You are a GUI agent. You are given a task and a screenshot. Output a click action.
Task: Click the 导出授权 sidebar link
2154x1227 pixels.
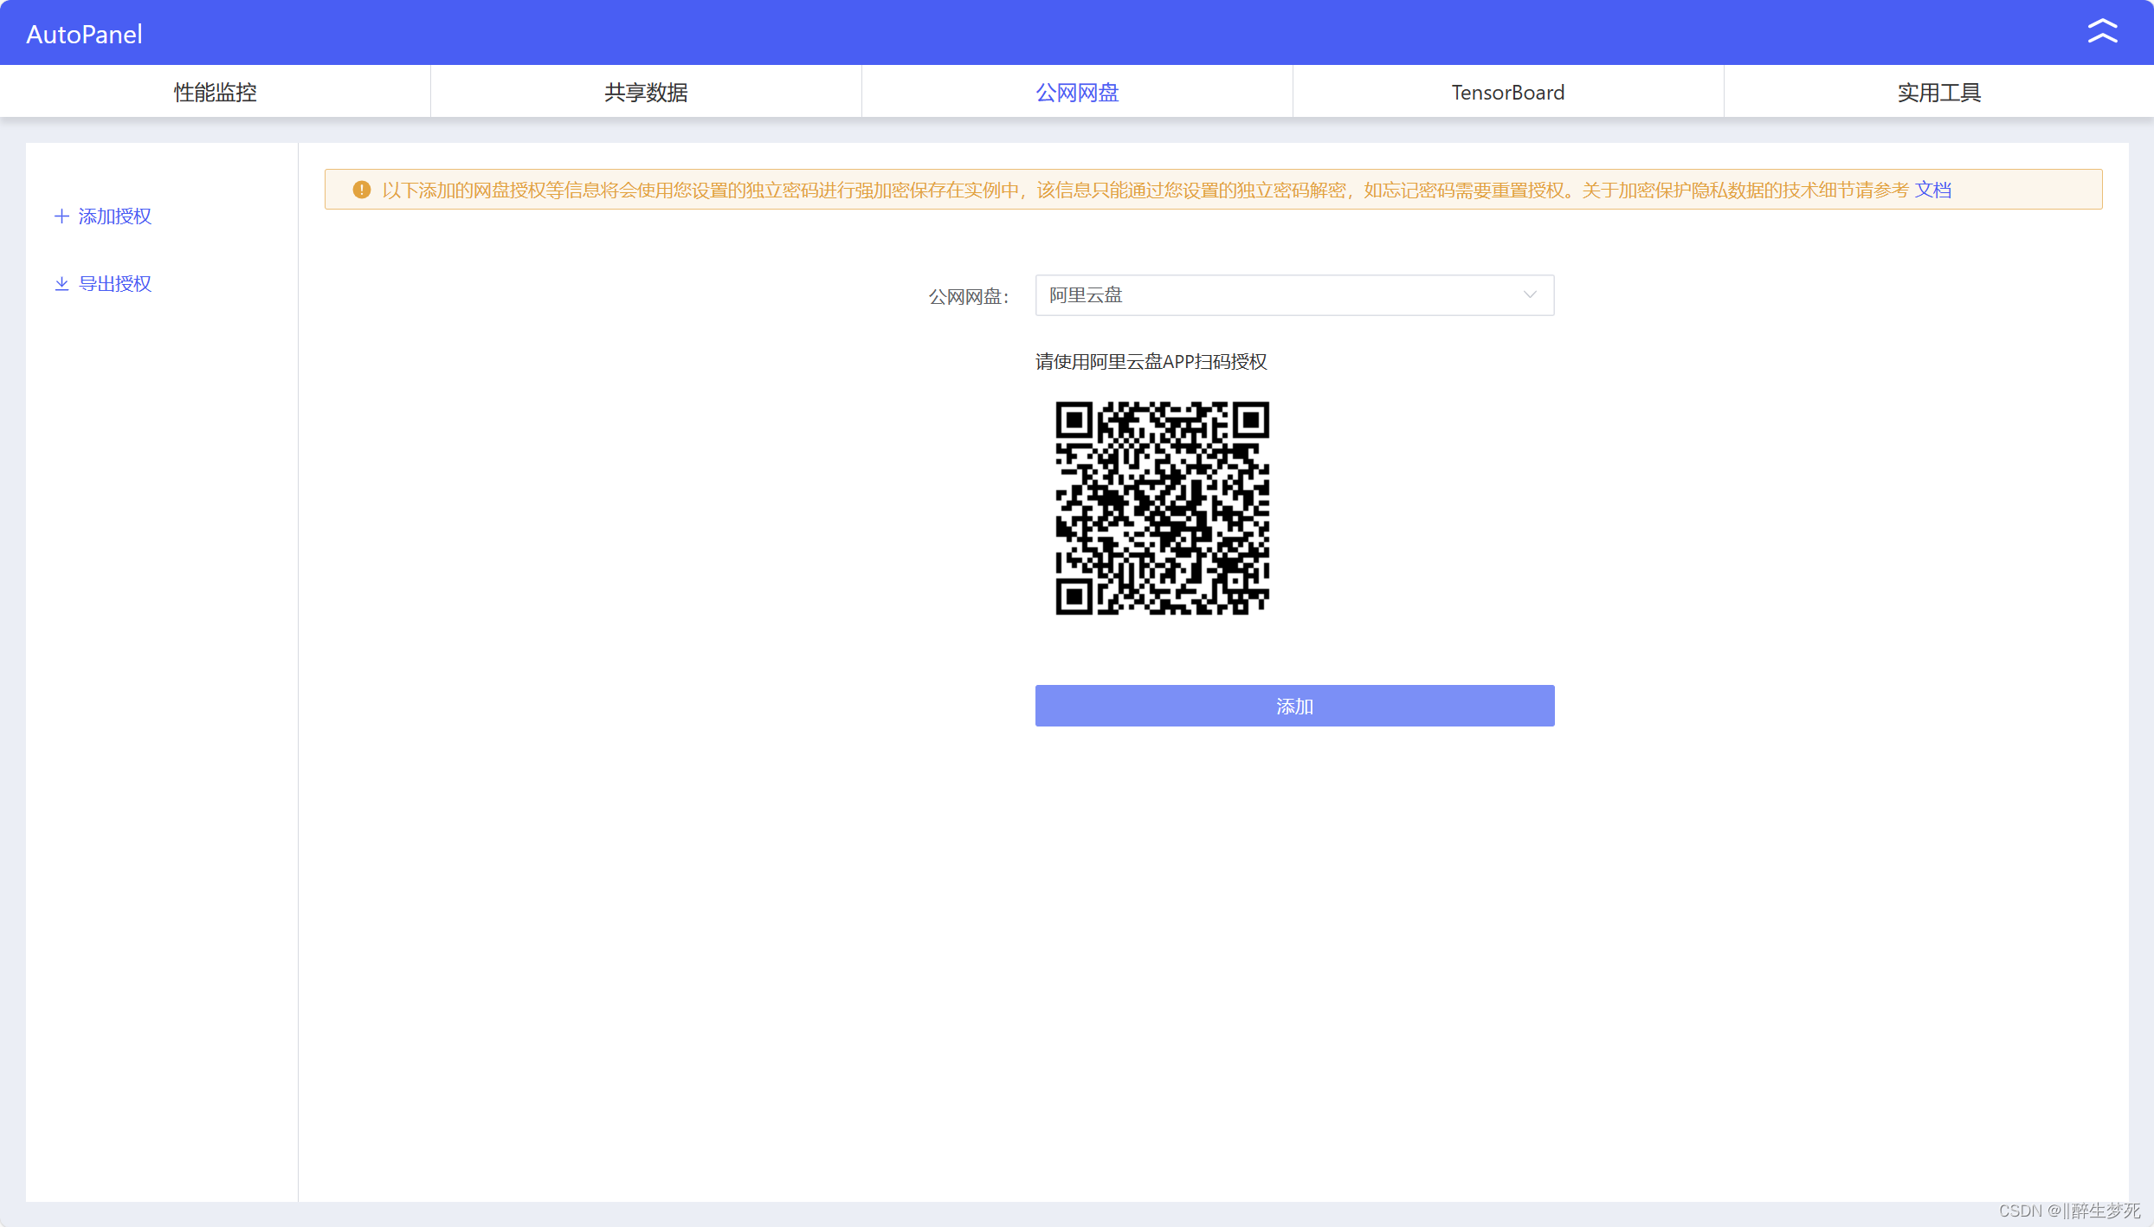(114, 284)
